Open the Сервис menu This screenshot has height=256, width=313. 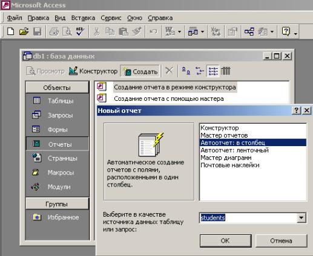click(x=111, y=18)
